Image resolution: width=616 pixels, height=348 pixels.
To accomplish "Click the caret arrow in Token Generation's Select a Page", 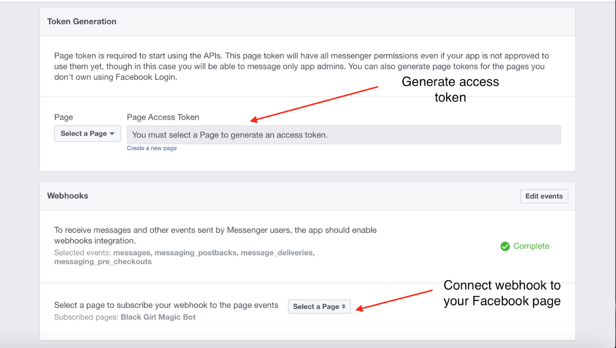I will [x=112, y=134].
